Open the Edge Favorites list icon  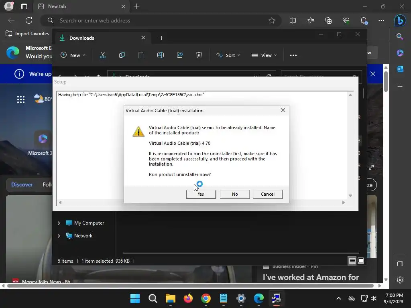click(x=311, y=20)
